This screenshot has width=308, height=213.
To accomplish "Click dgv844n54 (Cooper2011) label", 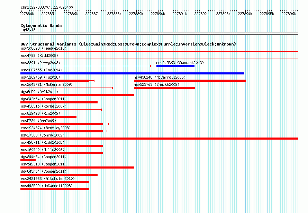I will (x=44, y=157).
